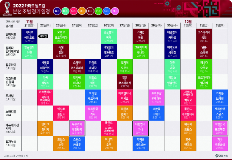This screenshot has width=232, height=160.
Task: Choose the Group C pink-red circle
Action: click(74, 11)
